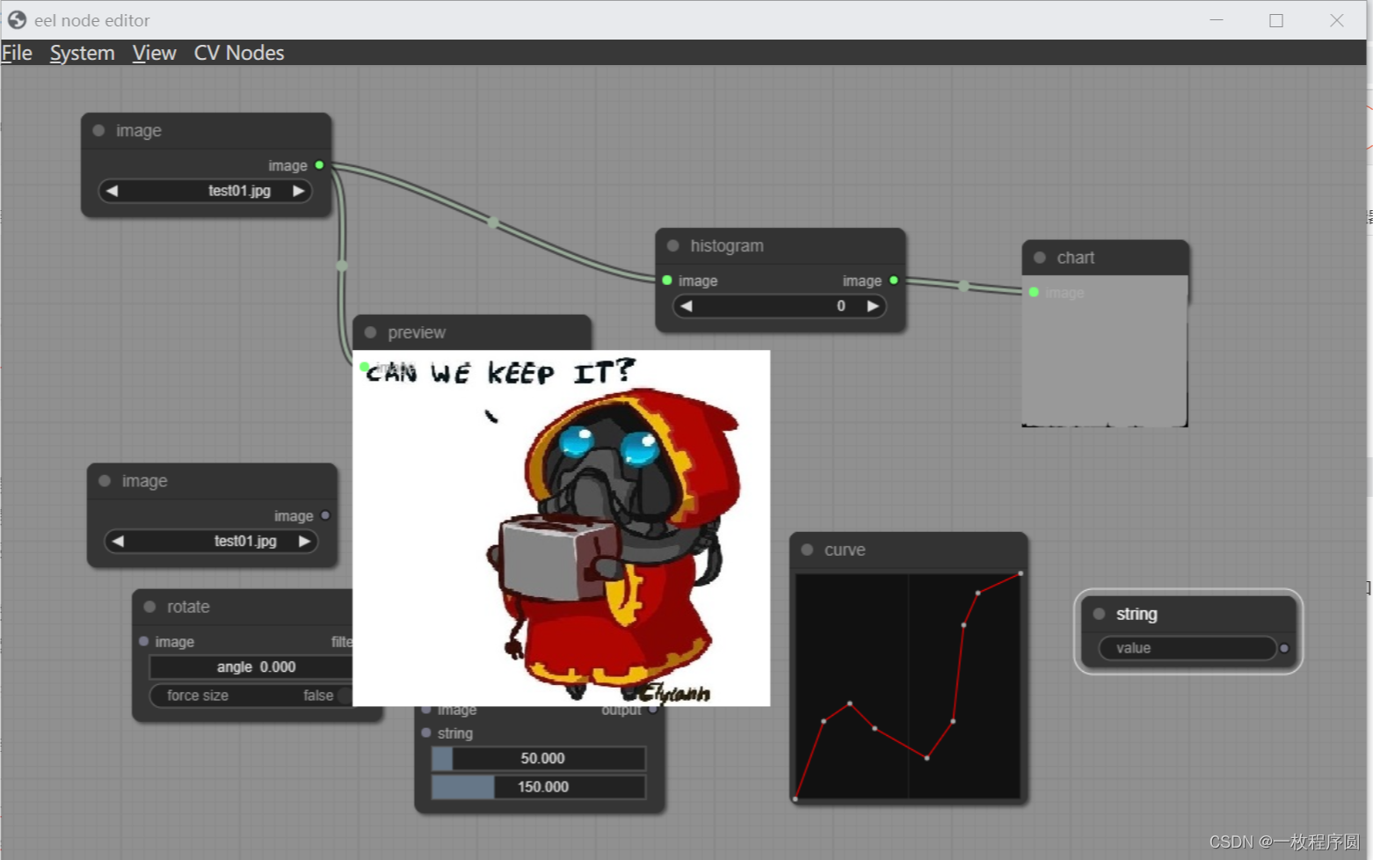Click the left arrow on the histogram value control

click(686, 306)
